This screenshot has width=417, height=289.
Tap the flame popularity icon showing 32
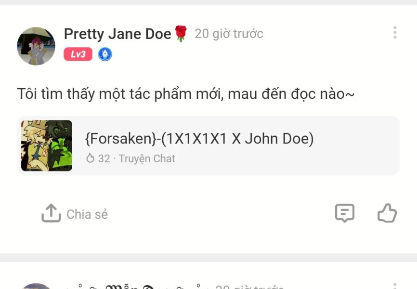[x=91, y=158]
